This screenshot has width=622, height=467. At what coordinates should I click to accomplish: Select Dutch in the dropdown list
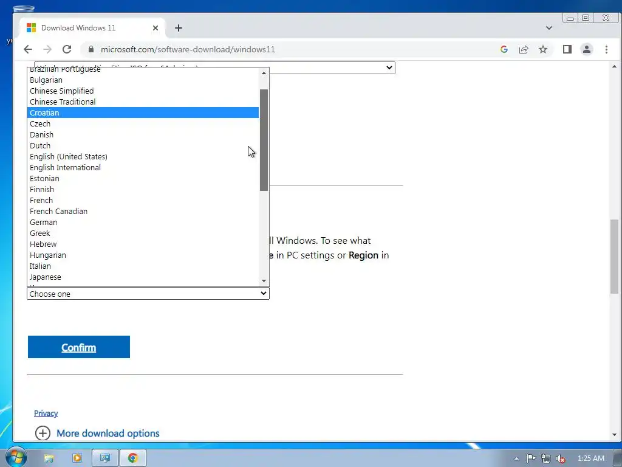pyautogui.click(x=143, y=145)
